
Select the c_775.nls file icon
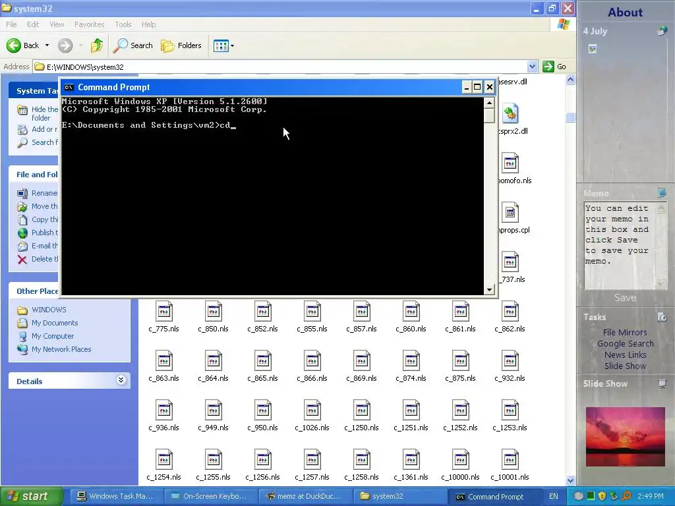[164, 311]
